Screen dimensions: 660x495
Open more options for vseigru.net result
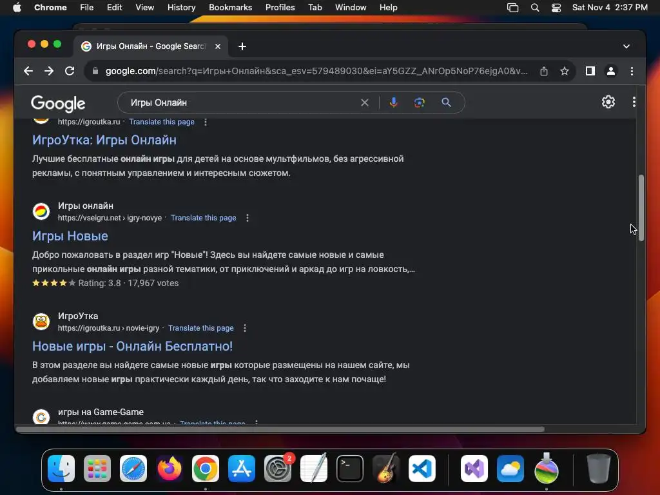[247, 218]
